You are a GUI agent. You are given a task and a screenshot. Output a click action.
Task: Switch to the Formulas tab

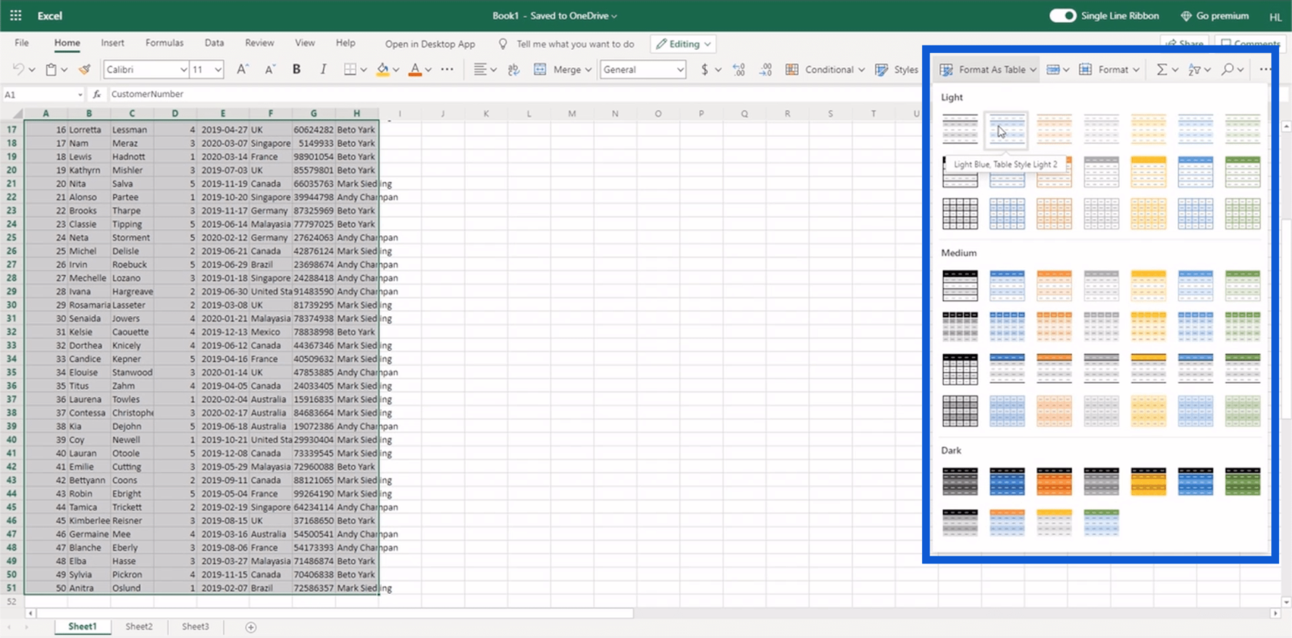[x=165, y=43]
